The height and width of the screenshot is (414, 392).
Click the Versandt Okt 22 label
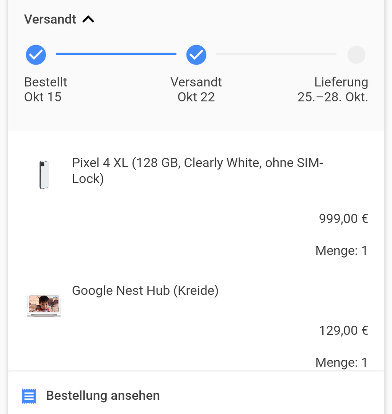pyautogui.click(x=196, y=89)
